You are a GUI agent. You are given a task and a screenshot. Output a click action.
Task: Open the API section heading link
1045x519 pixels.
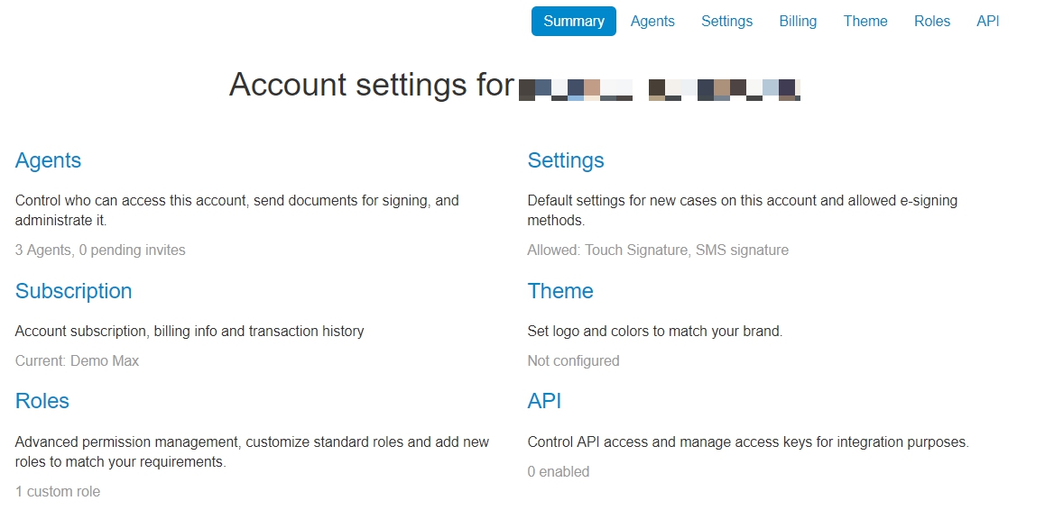pyautogui.click(x=544, y=401)
